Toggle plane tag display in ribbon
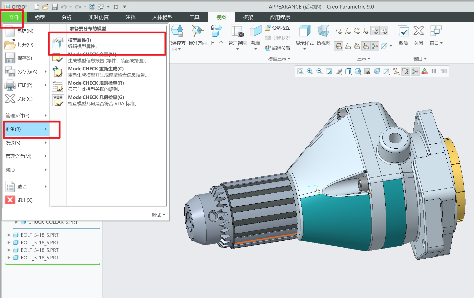The height and width of the screenshot is (298, 474). click(339, 46)
